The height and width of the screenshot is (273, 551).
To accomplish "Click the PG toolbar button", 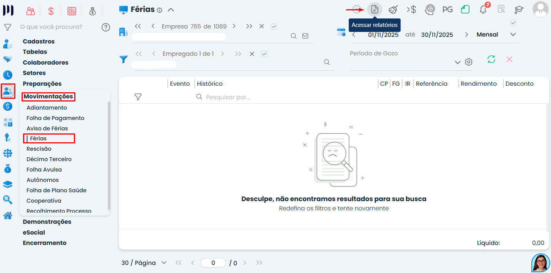I will (x=447, y=9).
